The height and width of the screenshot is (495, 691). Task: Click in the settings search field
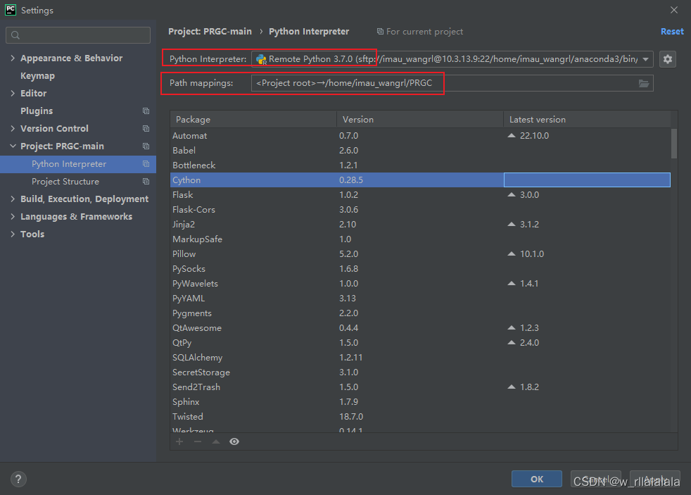point(78,35)
